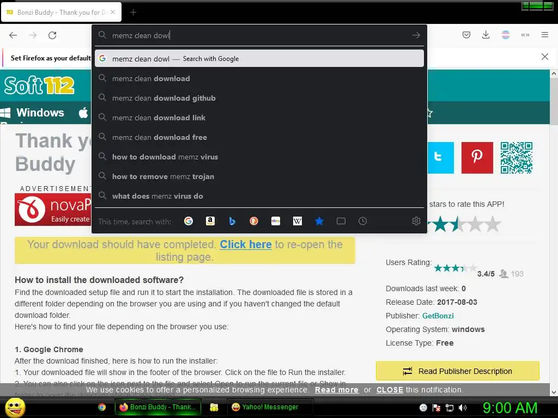Choose suggestion 'what does memz virus do'
Screen dimensions: 558x418
pyautogui.click(x=259, y=196)
